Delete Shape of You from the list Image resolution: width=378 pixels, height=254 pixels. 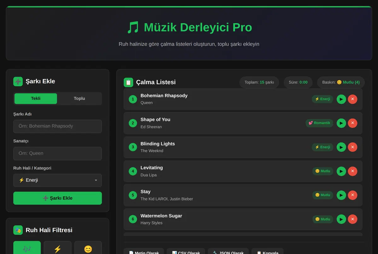[352, 123]
